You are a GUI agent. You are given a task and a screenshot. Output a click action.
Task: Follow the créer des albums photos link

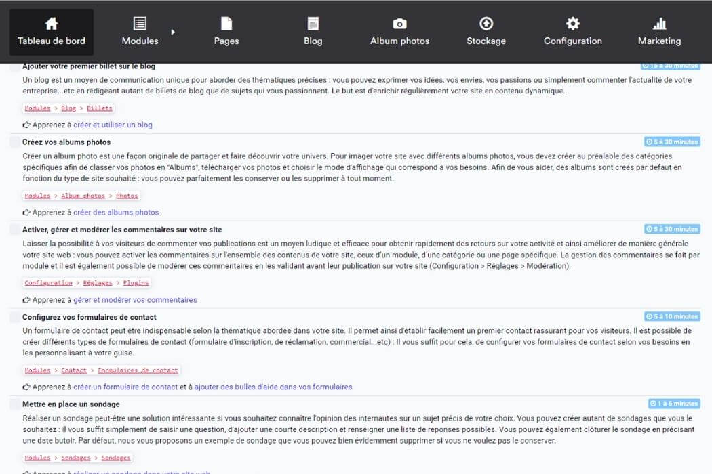116,212
